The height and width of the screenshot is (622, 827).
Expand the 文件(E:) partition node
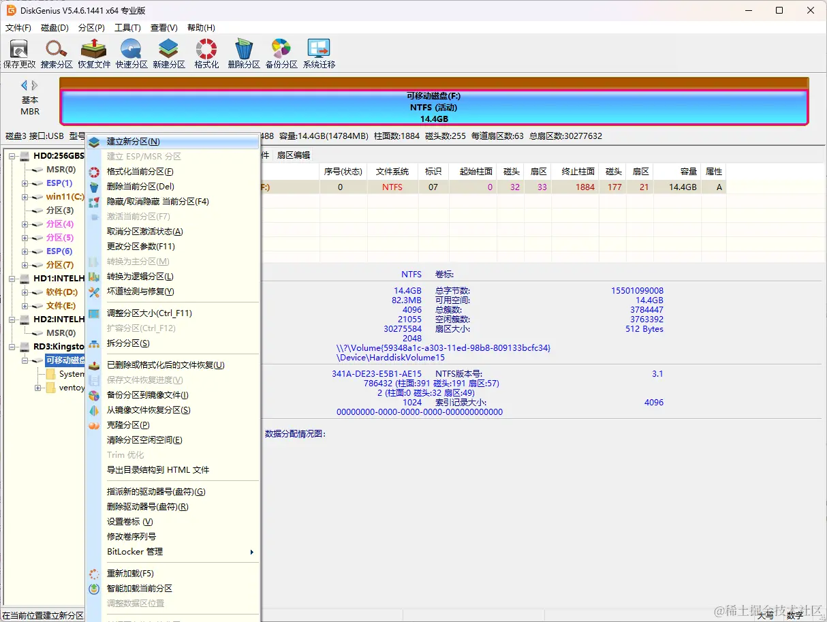point(25,306)
